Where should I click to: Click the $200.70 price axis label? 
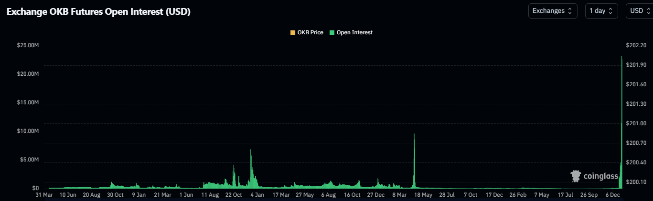(636, 143)
